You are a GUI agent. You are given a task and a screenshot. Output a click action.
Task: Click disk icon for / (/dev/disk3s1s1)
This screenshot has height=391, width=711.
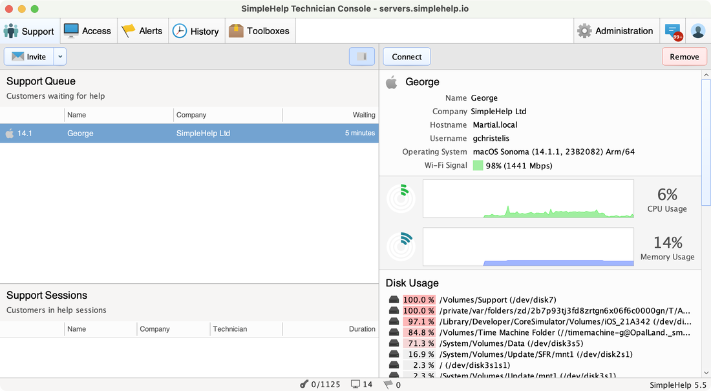pyautogui.click(x=394, y=365)
